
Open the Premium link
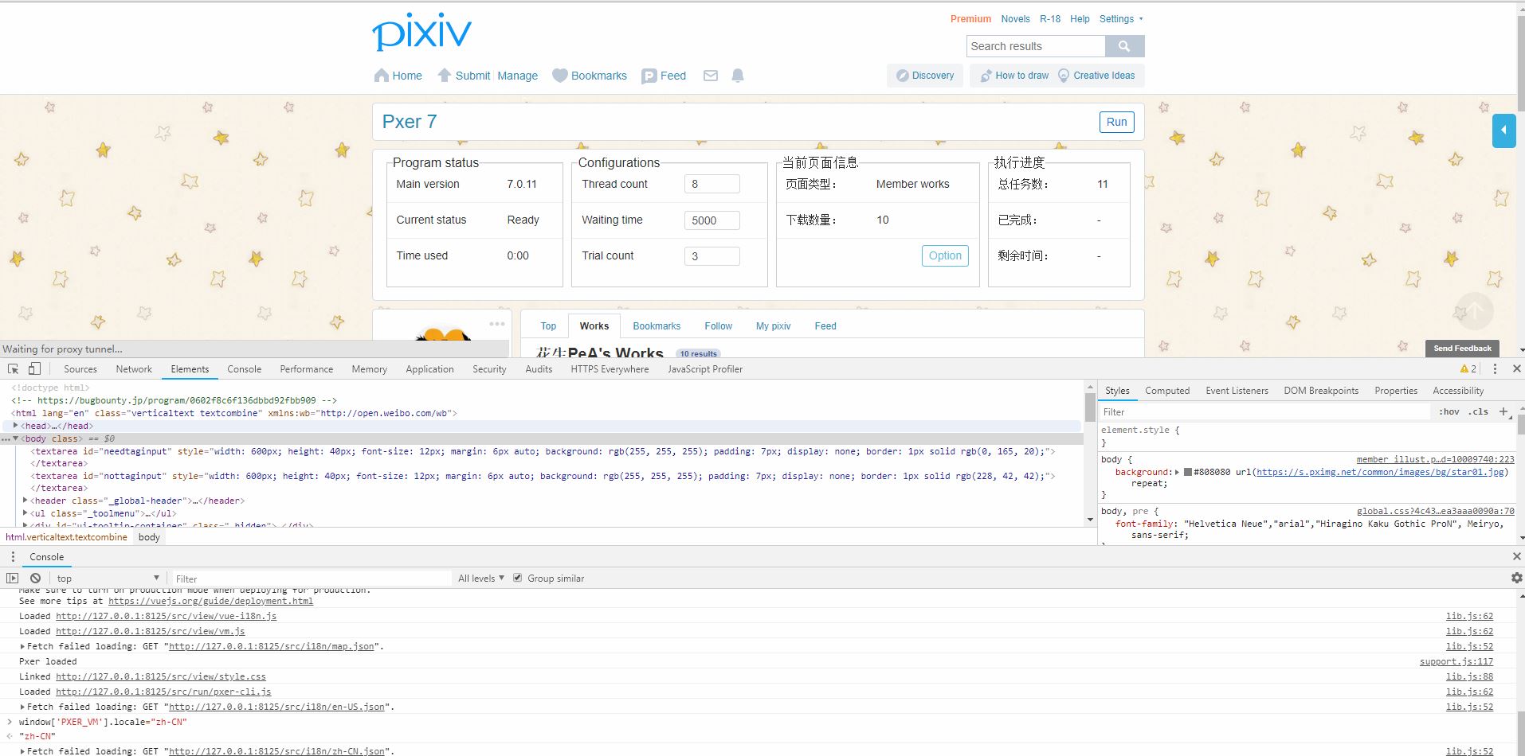[970, 19]
